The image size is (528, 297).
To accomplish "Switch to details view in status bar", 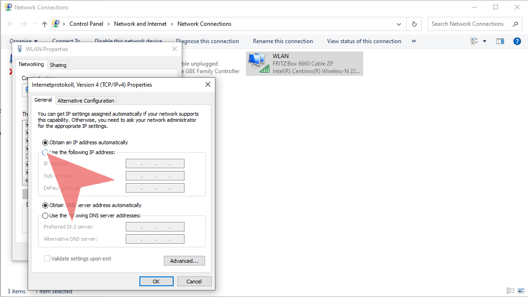I will [x=510, y=291].
